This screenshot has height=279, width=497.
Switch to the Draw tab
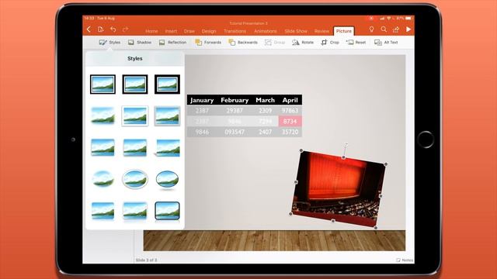[x=189, y=31]
